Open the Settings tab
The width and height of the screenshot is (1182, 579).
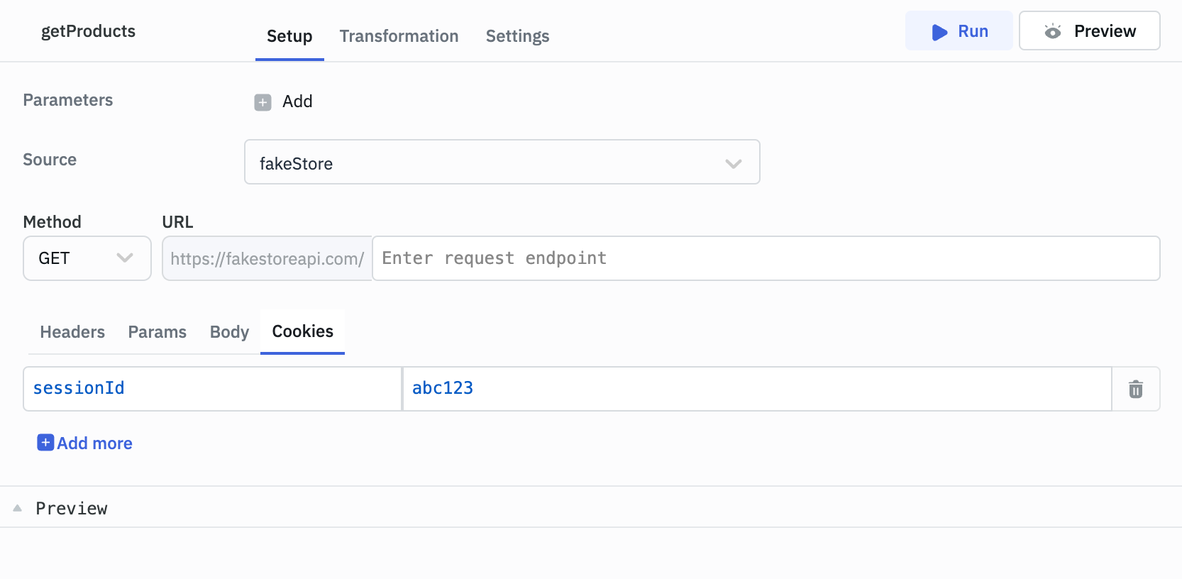coord(517,36)
